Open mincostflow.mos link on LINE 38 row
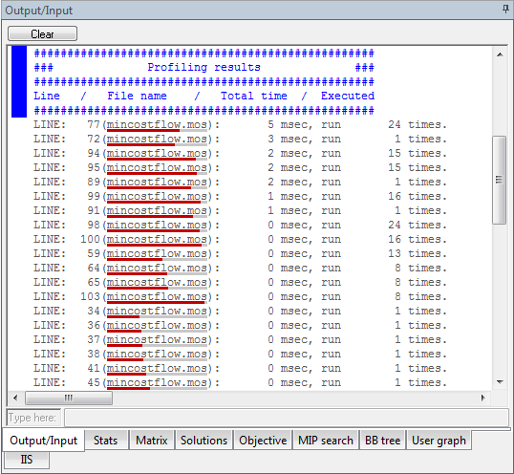This screenshot has width=514, height=474. [157, 355]
